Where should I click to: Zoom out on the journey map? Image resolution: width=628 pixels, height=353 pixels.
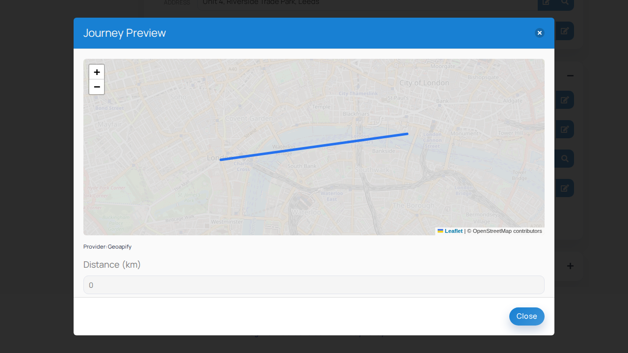click(97, 87)
